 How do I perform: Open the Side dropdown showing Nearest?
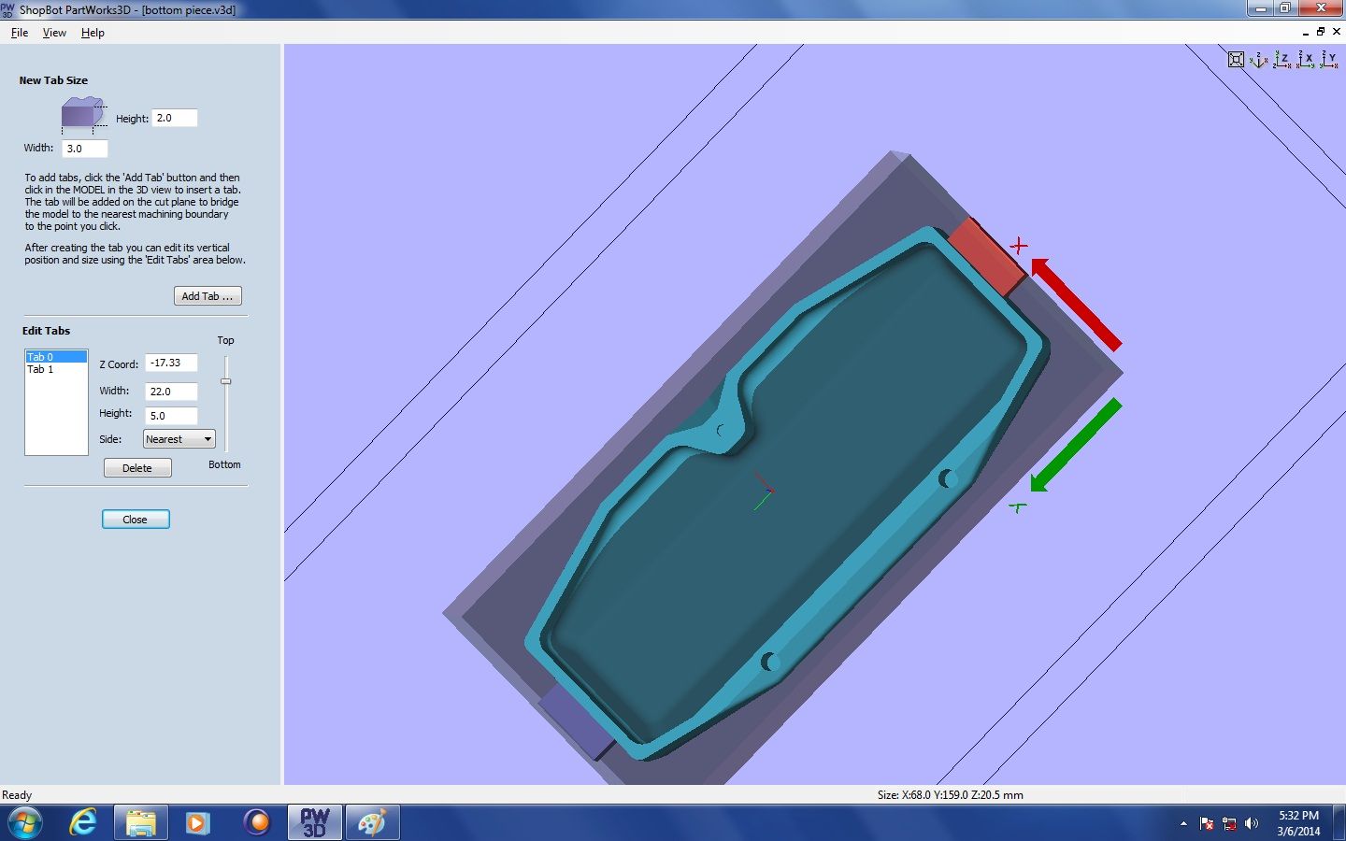click(179, 438)
